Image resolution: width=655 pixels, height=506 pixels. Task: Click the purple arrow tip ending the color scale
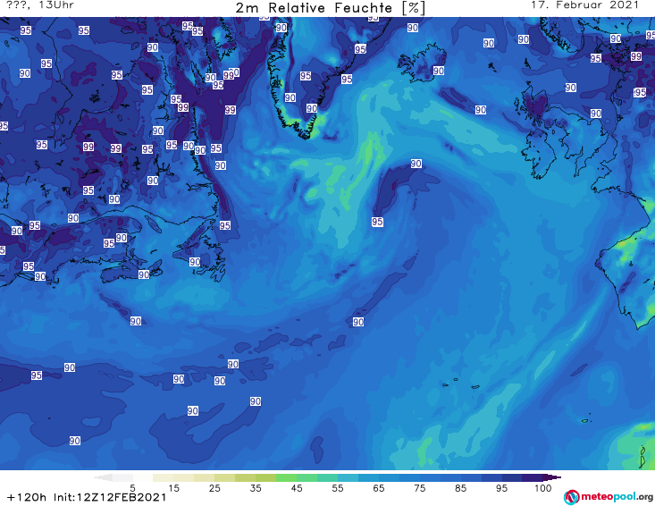(x=552, y=477)
